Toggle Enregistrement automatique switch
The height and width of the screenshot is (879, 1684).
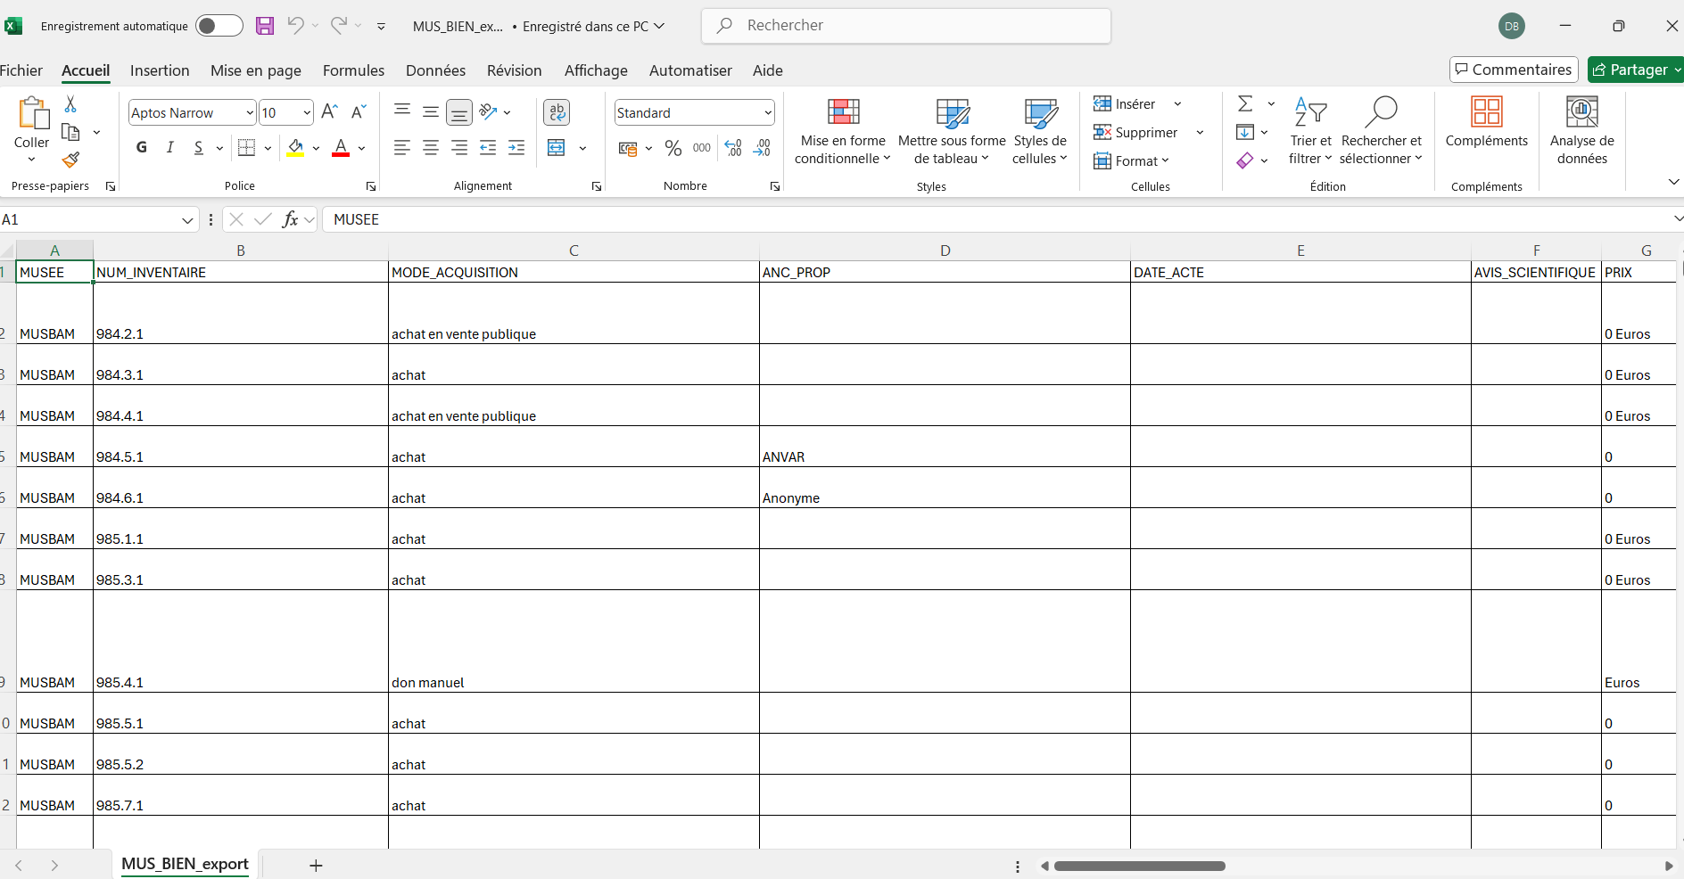[219, 26]
